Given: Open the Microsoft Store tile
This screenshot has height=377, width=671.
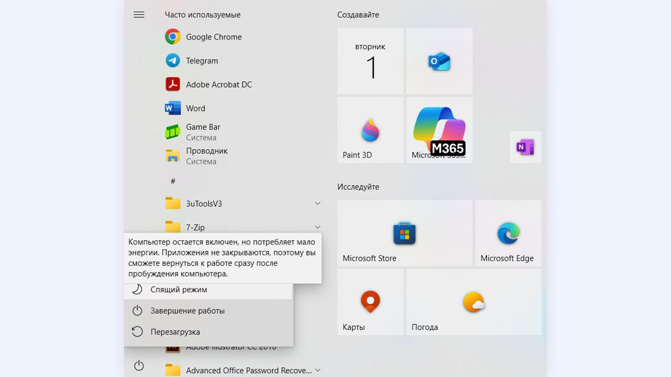Looking at the screenshot, I should pos(405,233).
